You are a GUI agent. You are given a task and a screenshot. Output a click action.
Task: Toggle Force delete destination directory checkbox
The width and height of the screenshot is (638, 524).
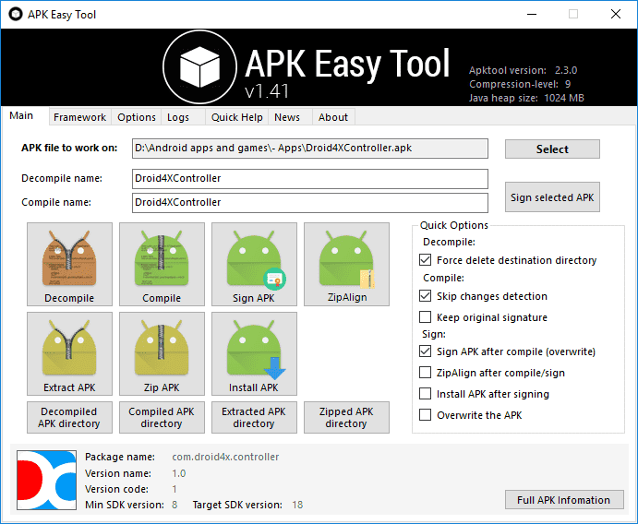[x=426, y=260]
